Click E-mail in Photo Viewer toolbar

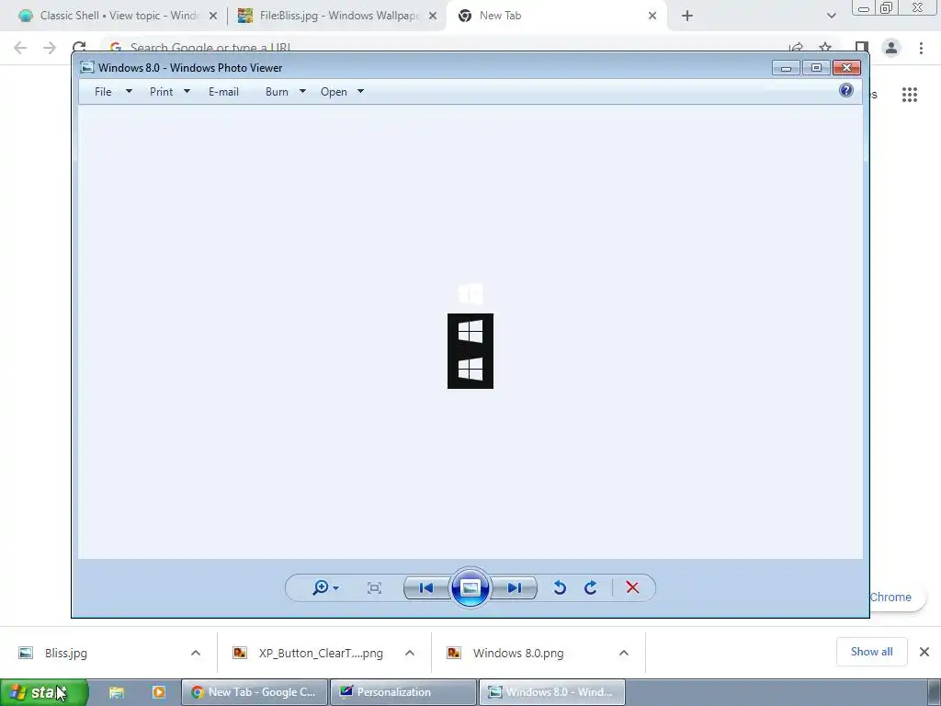coord(224,92)
